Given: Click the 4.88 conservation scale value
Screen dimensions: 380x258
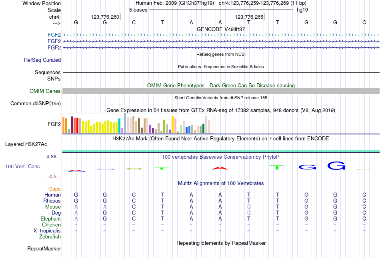Looking at the screenshot, I should click(x=51, y=157).
